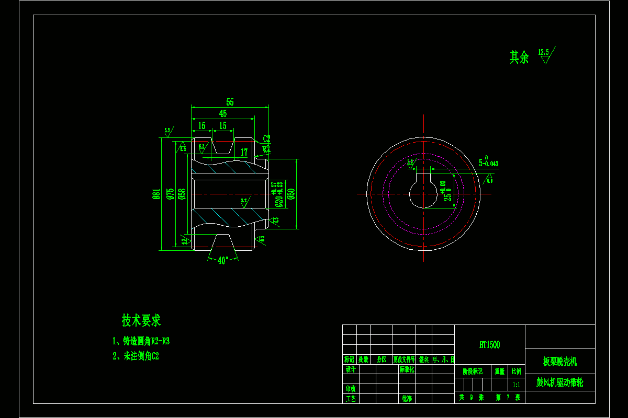The image size is (628, 418).
Task: Click the 板栗脱壳机 title cell
Action: pos(560,362)
